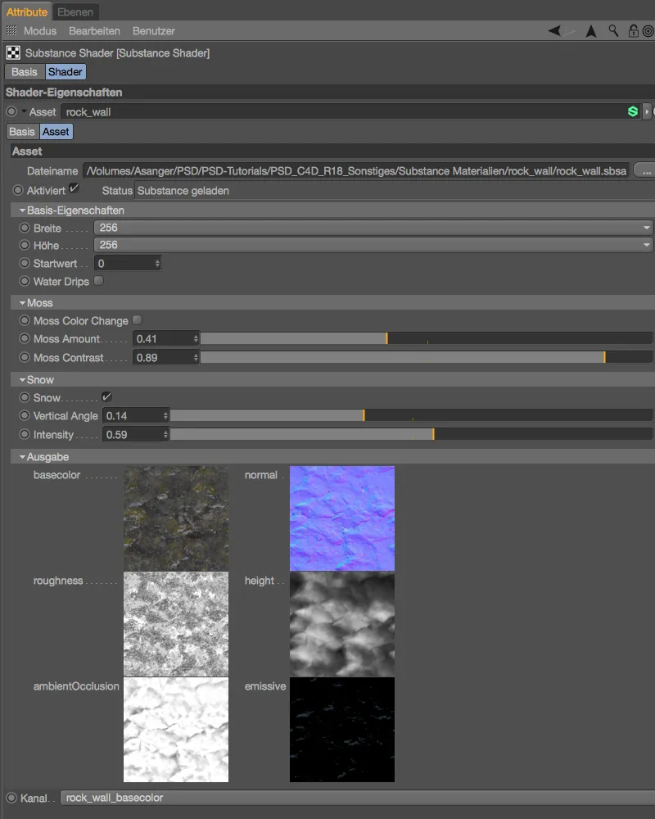Open the Kanal rock_wall_basecolor dropdown

357,798
